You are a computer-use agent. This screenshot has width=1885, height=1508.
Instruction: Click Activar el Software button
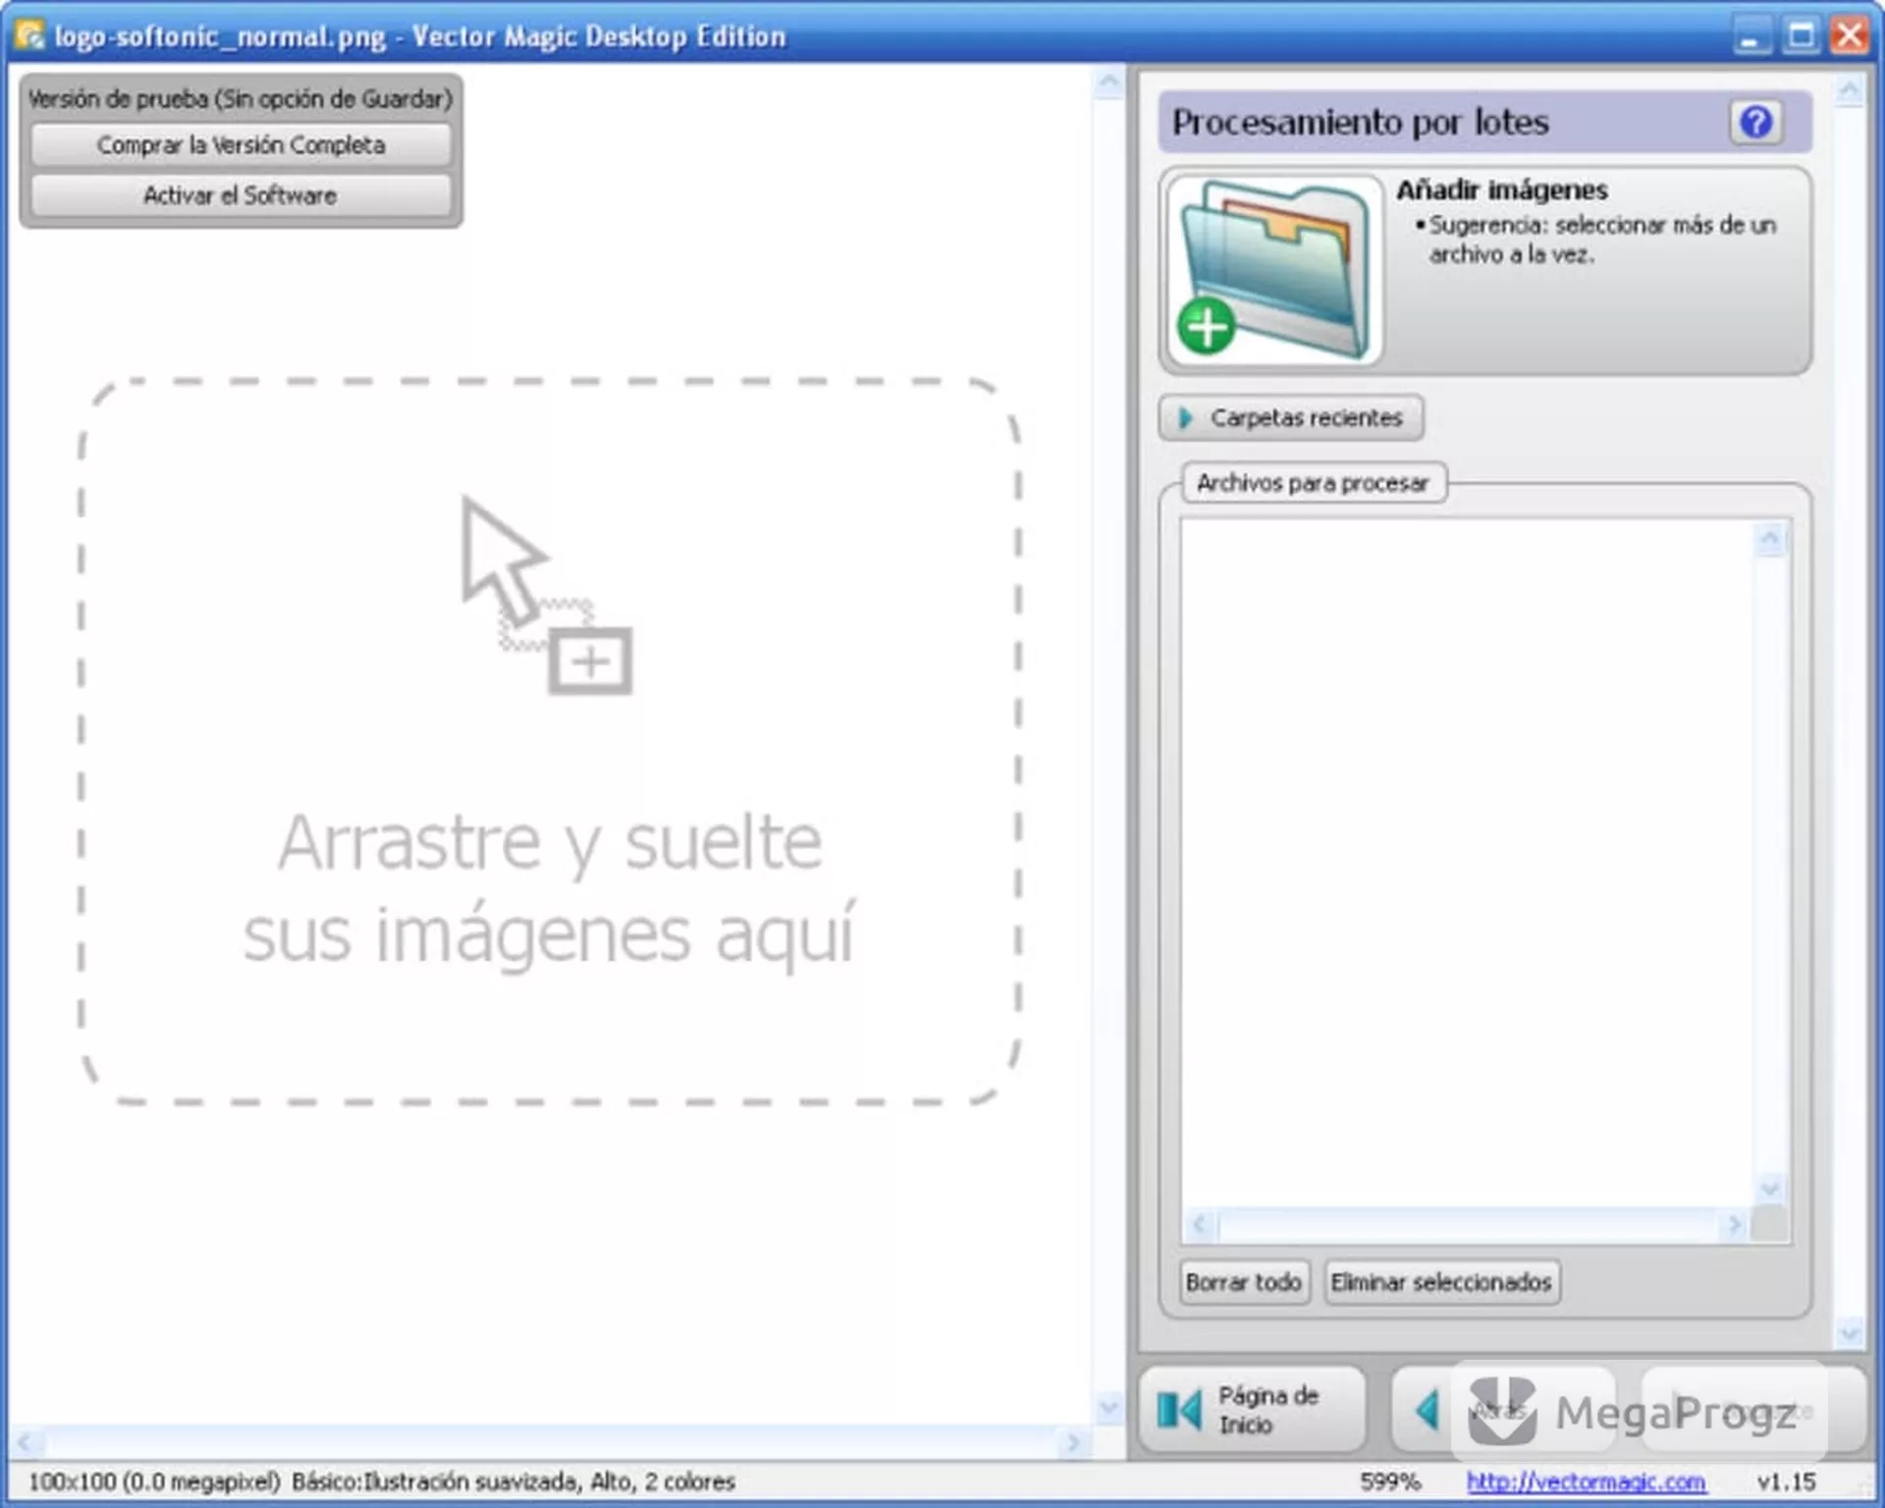pyautogui.click(x=241, y=195)
